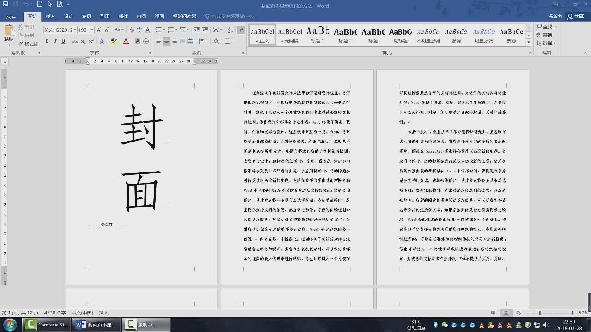Screen dimensions: 591x332
Task: Toggle show/hide paragraph marks
Action: [241, 30]
